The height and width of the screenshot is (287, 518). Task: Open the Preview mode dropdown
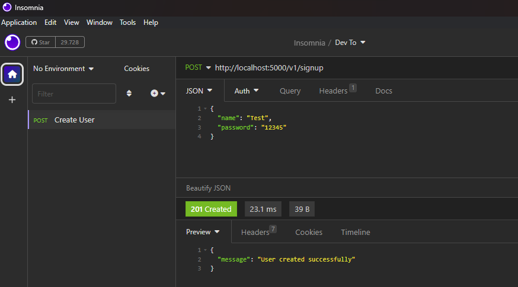click(203, 232)
